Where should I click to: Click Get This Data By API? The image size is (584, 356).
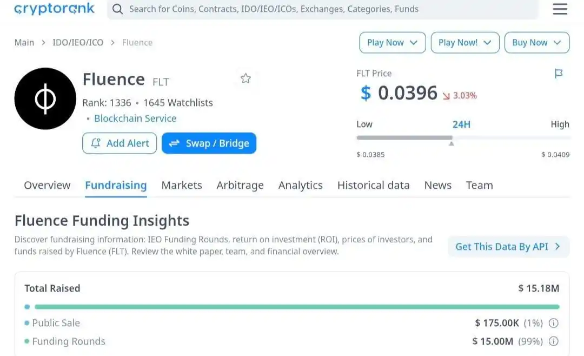(508, 247)
